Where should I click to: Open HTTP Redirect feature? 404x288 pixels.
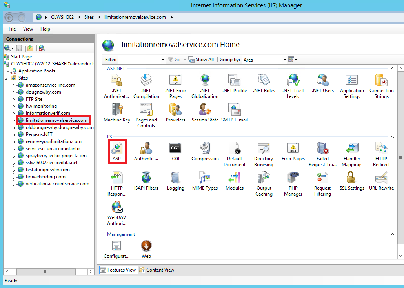click(x=381, y=154)
